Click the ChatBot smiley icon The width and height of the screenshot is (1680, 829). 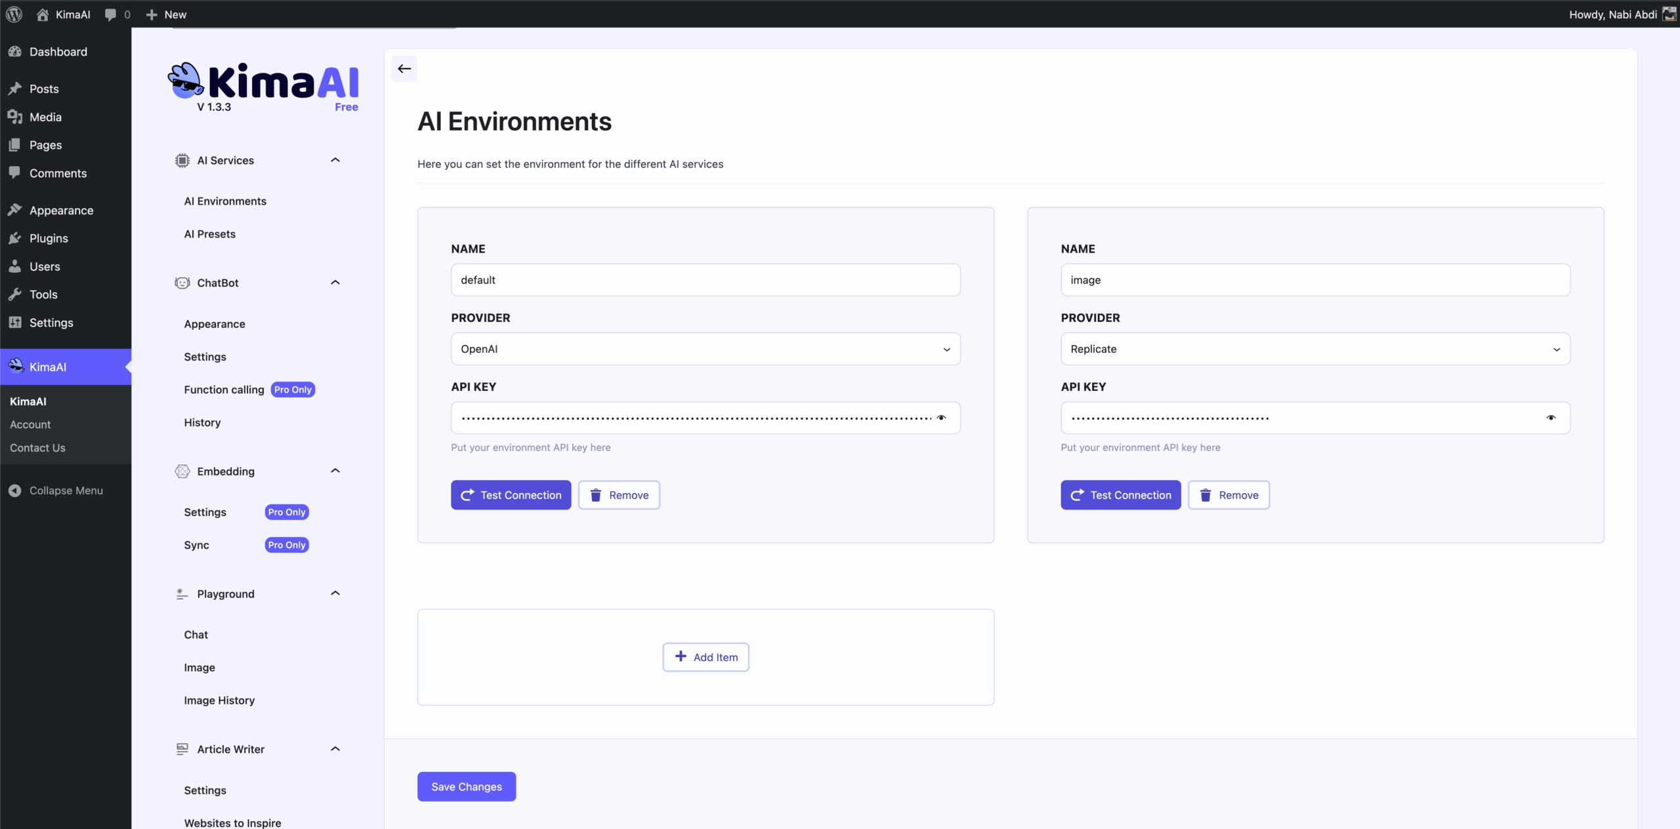point(181,283)
